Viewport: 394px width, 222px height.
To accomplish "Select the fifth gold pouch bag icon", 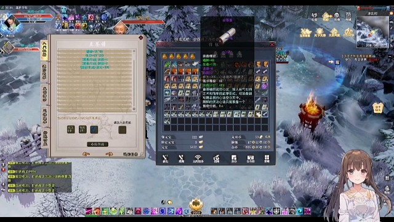I will click(x=193, y=56).
